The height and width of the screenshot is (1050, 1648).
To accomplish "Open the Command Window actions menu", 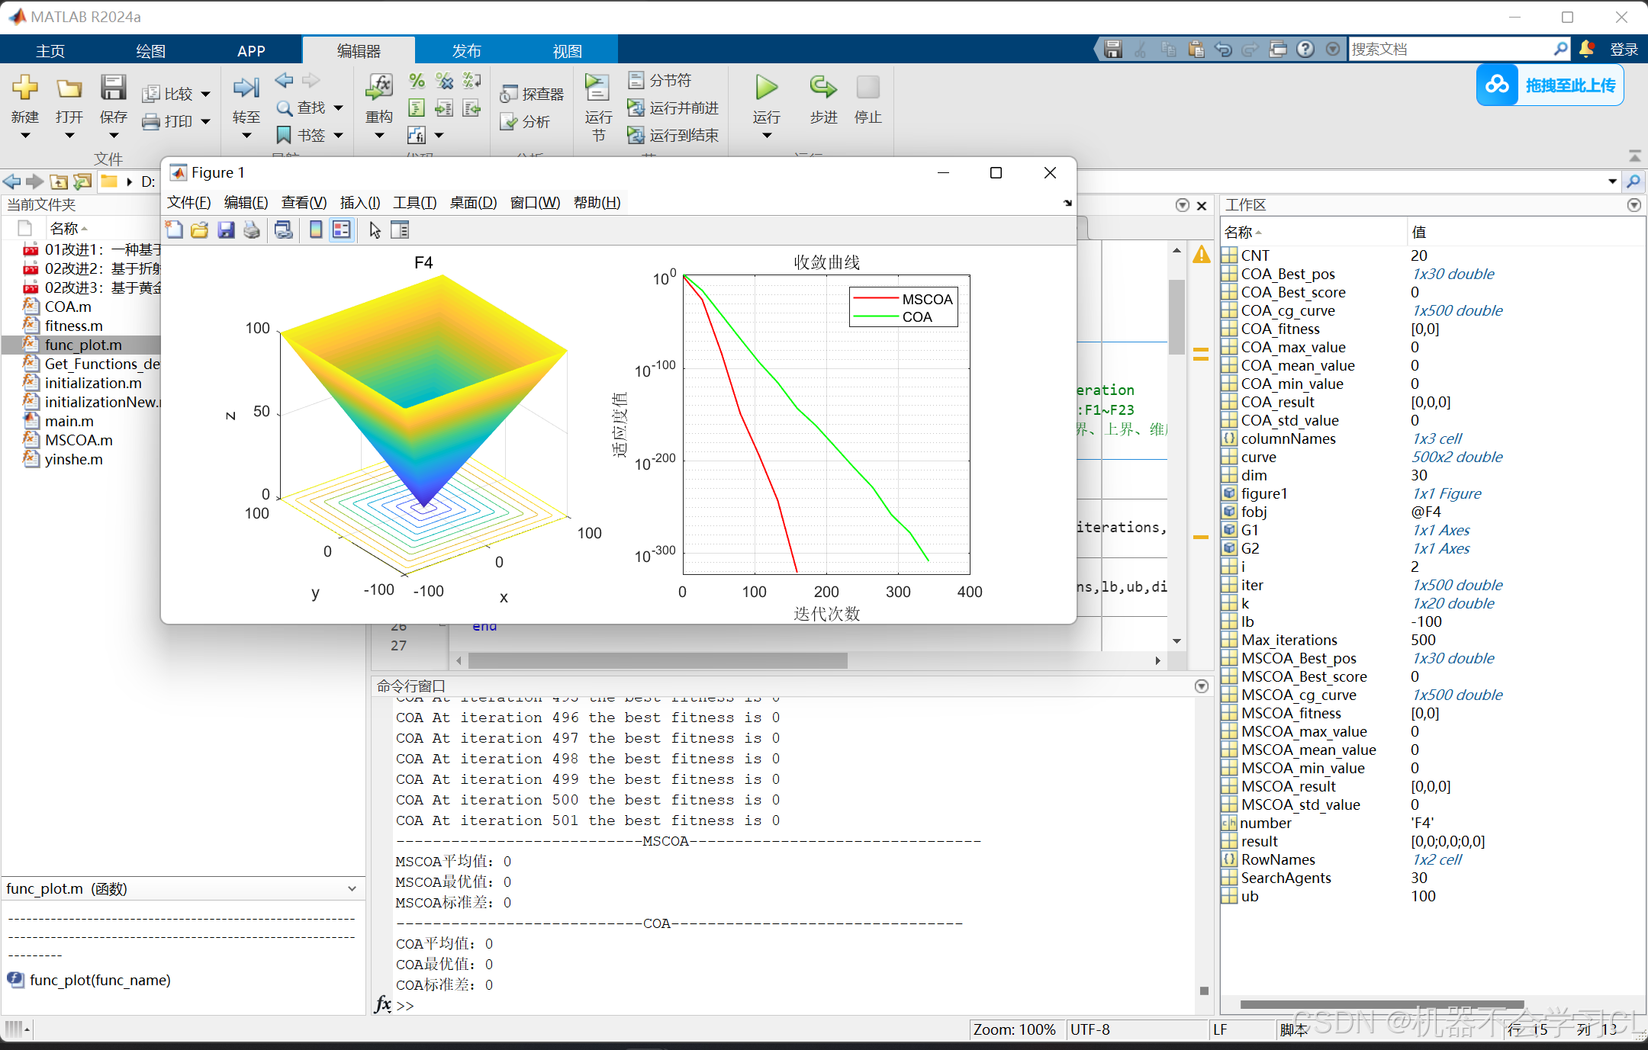I will point(1201,686).
